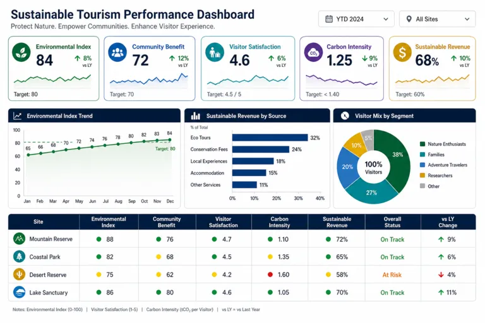Select the Families legend swatch
Image resolution: width=485 pixels, height=323 pixels.
click(422, 155)
